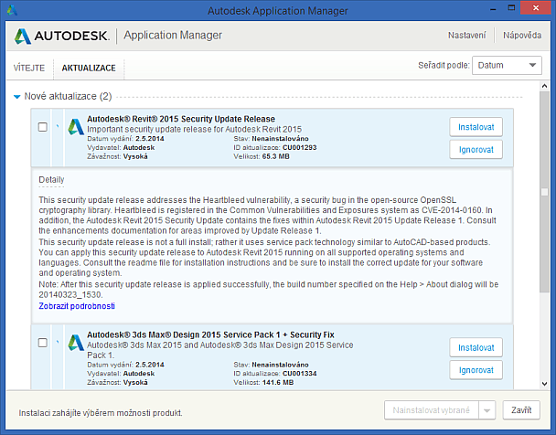Click the scrollbar up arrow

545,86
